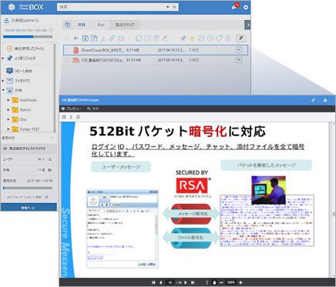Zoom in with plus button in preview

click(240, 282)
